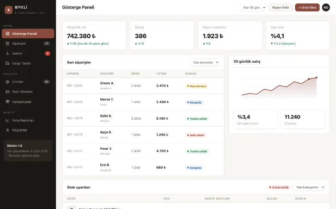Select the Kampanyalar gift icon

pyautogui.click(x=7, y=102)
